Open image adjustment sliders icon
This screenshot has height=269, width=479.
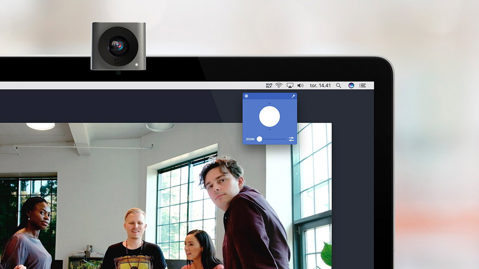click(x=291, y=139)
